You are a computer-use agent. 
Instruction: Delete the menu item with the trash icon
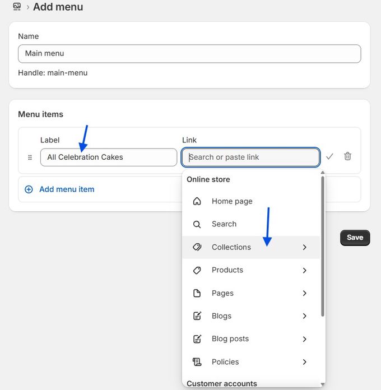[x=347, y=156]
